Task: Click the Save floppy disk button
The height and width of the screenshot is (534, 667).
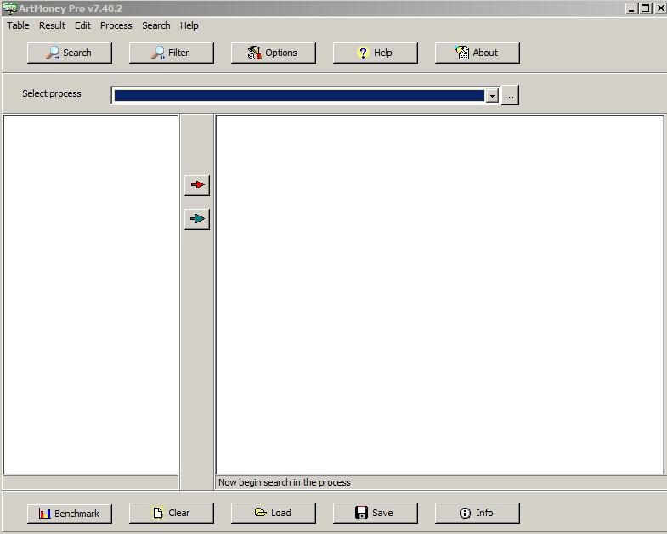Action: click(x=376, y=513)
